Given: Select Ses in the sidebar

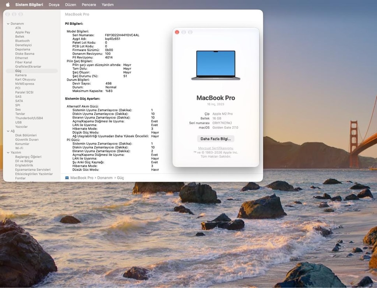Looking at the screenshot, I should tap(18, 110).
